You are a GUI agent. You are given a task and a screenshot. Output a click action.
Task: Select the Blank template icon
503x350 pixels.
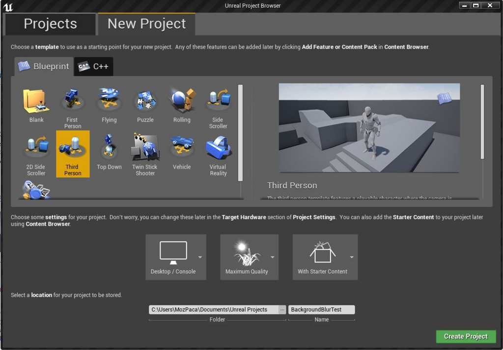click(x=36, y=101)
